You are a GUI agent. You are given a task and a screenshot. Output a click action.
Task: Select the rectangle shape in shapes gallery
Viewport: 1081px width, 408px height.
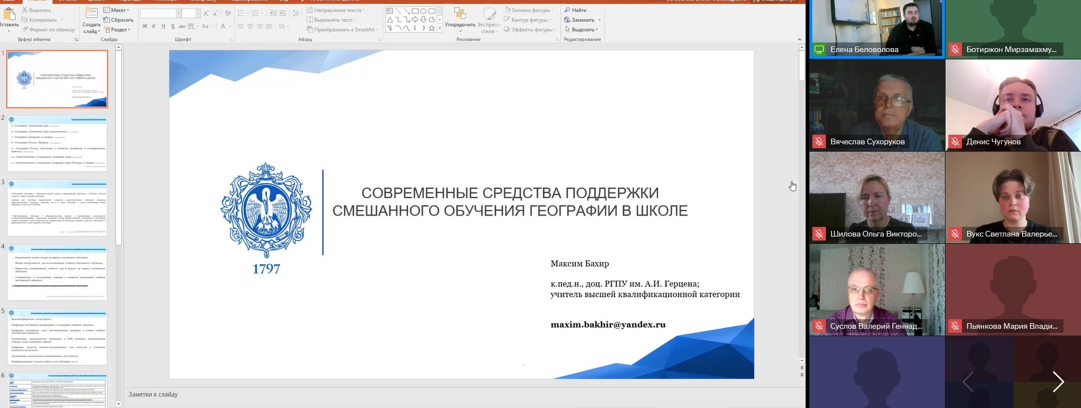pos(415,11)
